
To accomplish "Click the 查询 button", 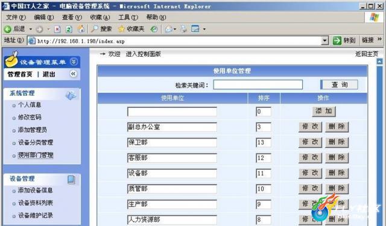I will tap(339, 84).
